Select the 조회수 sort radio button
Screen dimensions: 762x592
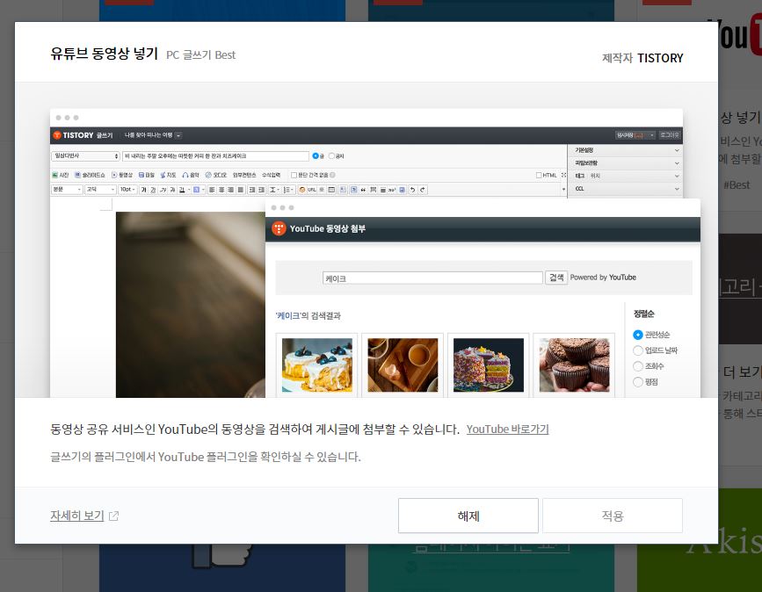tap(638, 366)
